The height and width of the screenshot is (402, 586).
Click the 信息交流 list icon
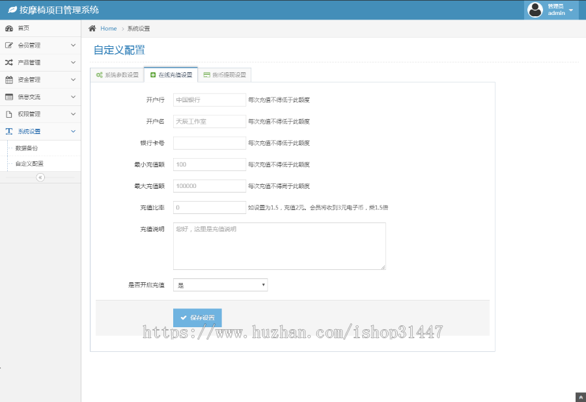[x=9, y=97]
